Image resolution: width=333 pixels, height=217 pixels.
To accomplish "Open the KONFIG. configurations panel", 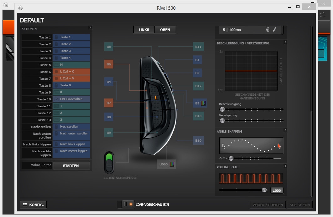I will pyautogui.click(x=33, y=205).
